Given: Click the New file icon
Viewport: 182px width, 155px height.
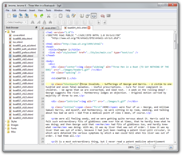Looking at the screenshot, I should pyautogui.click(x=9, y=16).
